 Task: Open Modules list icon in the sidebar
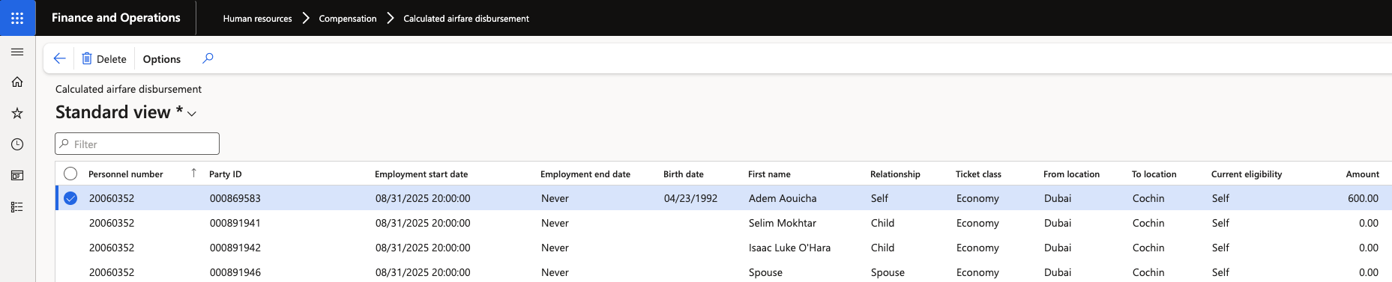(x=17, y=207)
